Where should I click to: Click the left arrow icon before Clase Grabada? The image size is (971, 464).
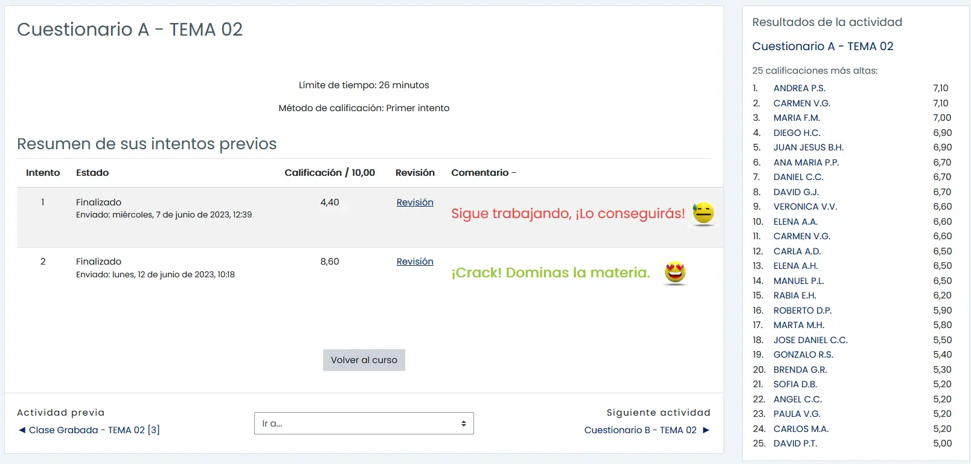(22, 430)
